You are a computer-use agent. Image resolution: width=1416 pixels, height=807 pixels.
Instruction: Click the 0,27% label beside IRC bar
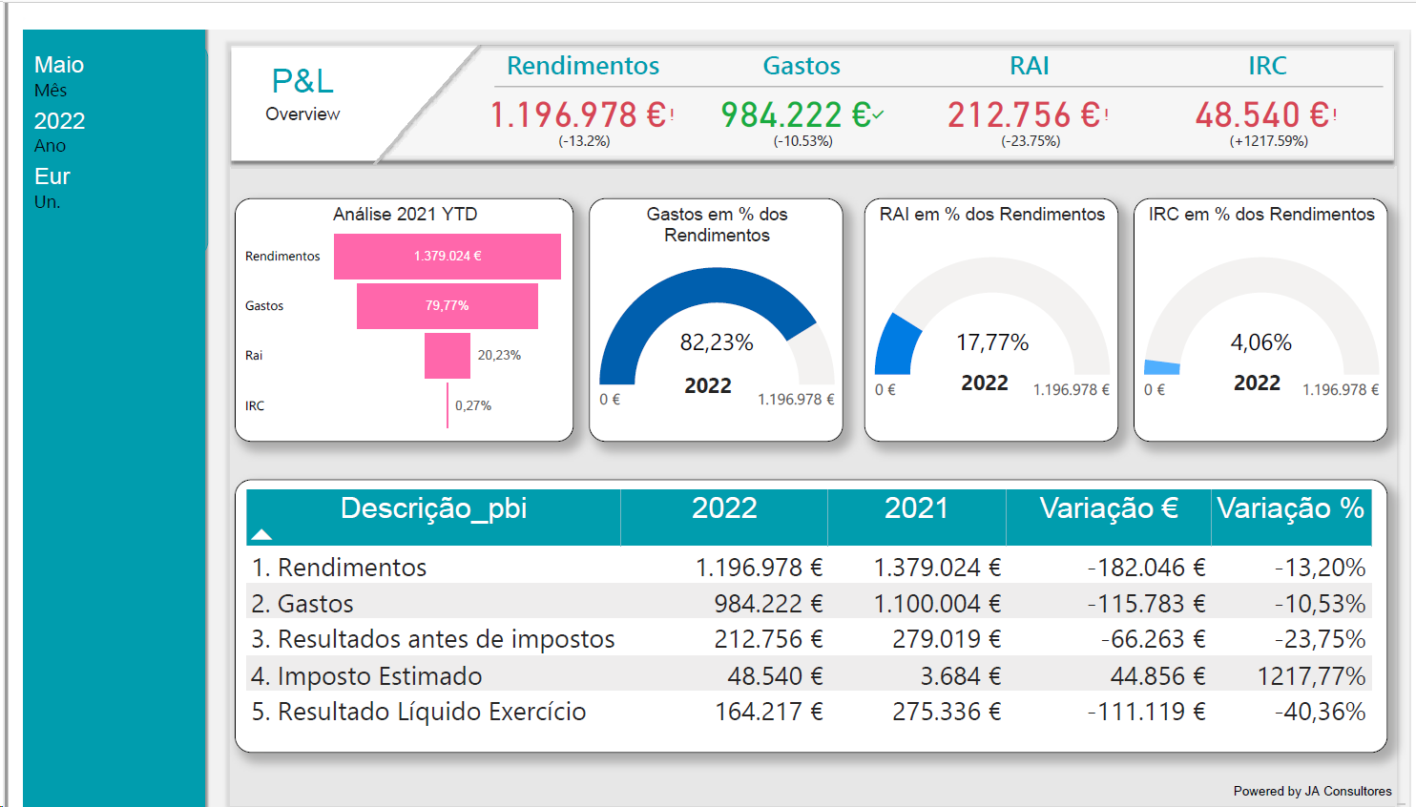coord(473,405)
